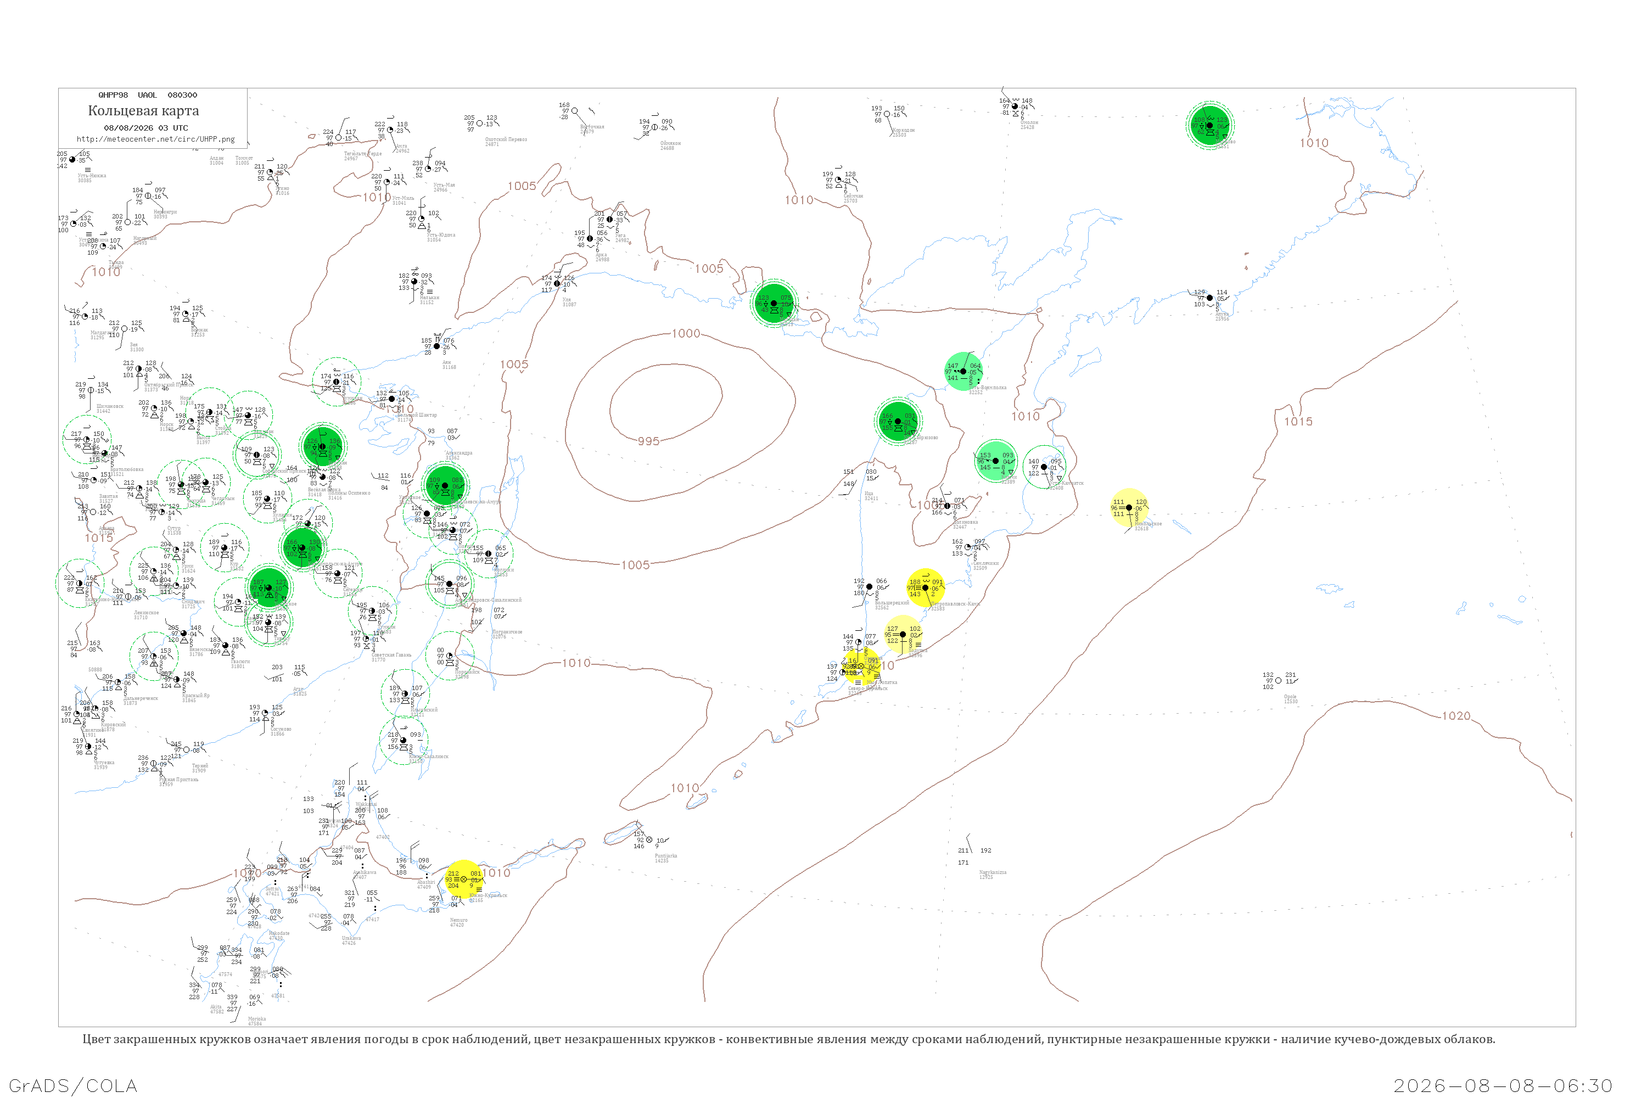This screenshot has width=1647, height=1098.
Task: Click the station name "Opole"
Action: 1290,697
